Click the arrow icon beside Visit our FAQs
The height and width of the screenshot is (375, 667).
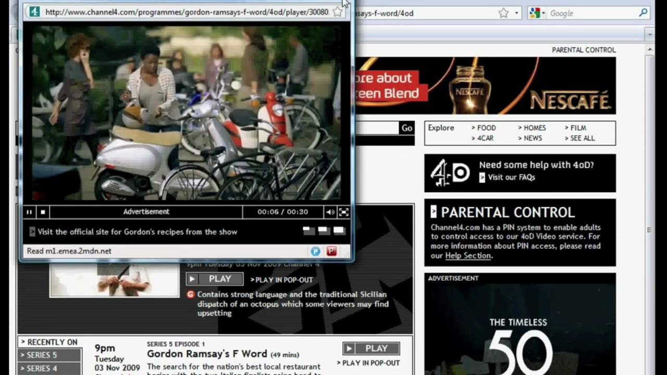point(482,177)
